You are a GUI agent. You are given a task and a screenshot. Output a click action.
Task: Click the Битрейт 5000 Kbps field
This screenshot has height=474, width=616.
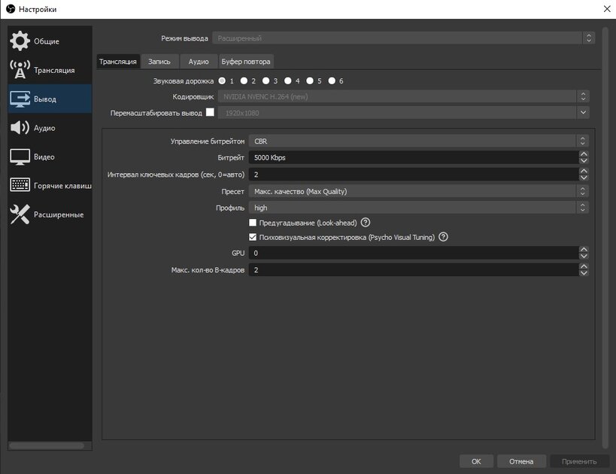coord(414,157)
